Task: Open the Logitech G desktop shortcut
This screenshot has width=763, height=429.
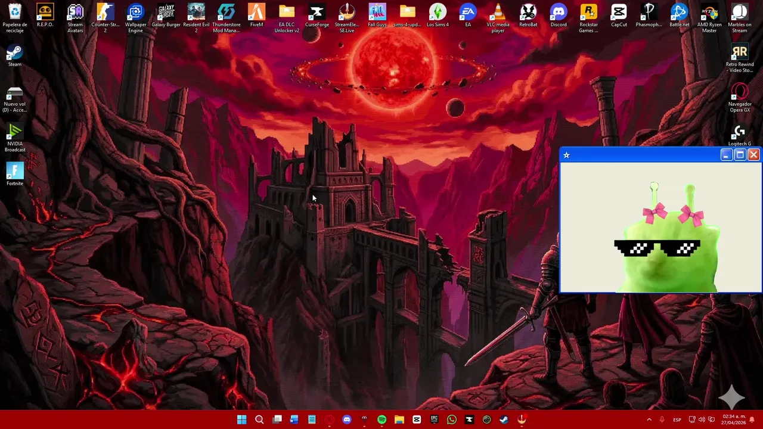Action: (740, 134)
